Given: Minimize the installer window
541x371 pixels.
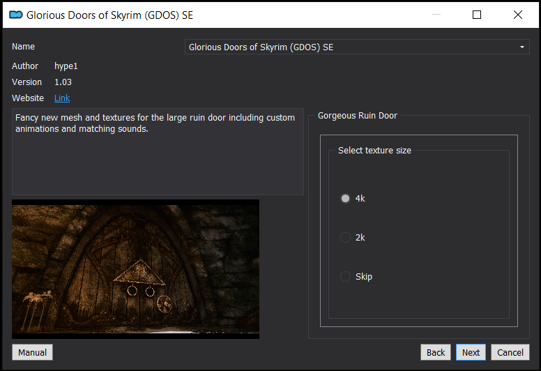Looking at the screenshot, I should tap(436, 15).
